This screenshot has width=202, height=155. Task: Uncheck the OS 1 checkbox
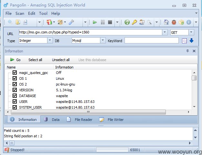point(15,78)
